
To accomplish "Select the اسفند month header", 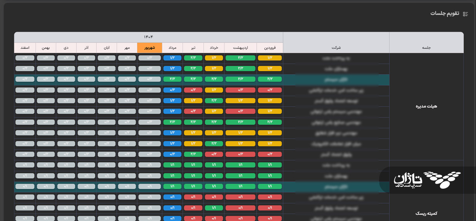I will 25,48.
